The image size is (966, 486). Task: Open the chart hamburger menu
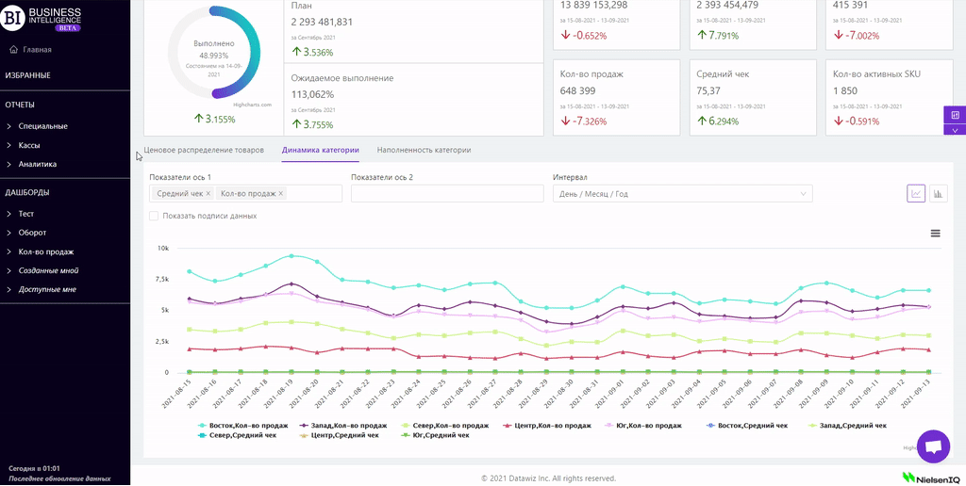tap(935, 233)
